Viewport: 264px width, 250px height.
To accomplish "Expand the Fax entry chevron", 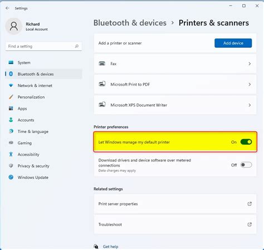I will pyautogui.click(x=250, y=63).
